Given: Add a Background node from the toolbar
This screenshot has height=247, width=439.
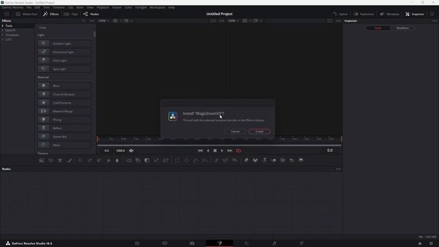Looking at the screenshot, I should (x=42, y=161).
